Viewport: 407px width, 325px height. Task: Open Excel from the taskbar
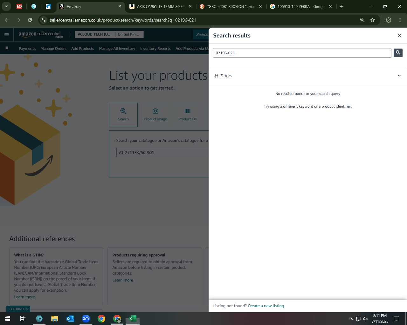point(133,319)
